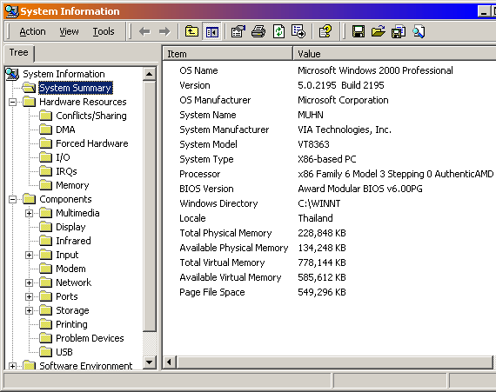Viewport: 496px width, 392px height.
Task: Click the Up one level folder icon
Action: tap(191, 31)
